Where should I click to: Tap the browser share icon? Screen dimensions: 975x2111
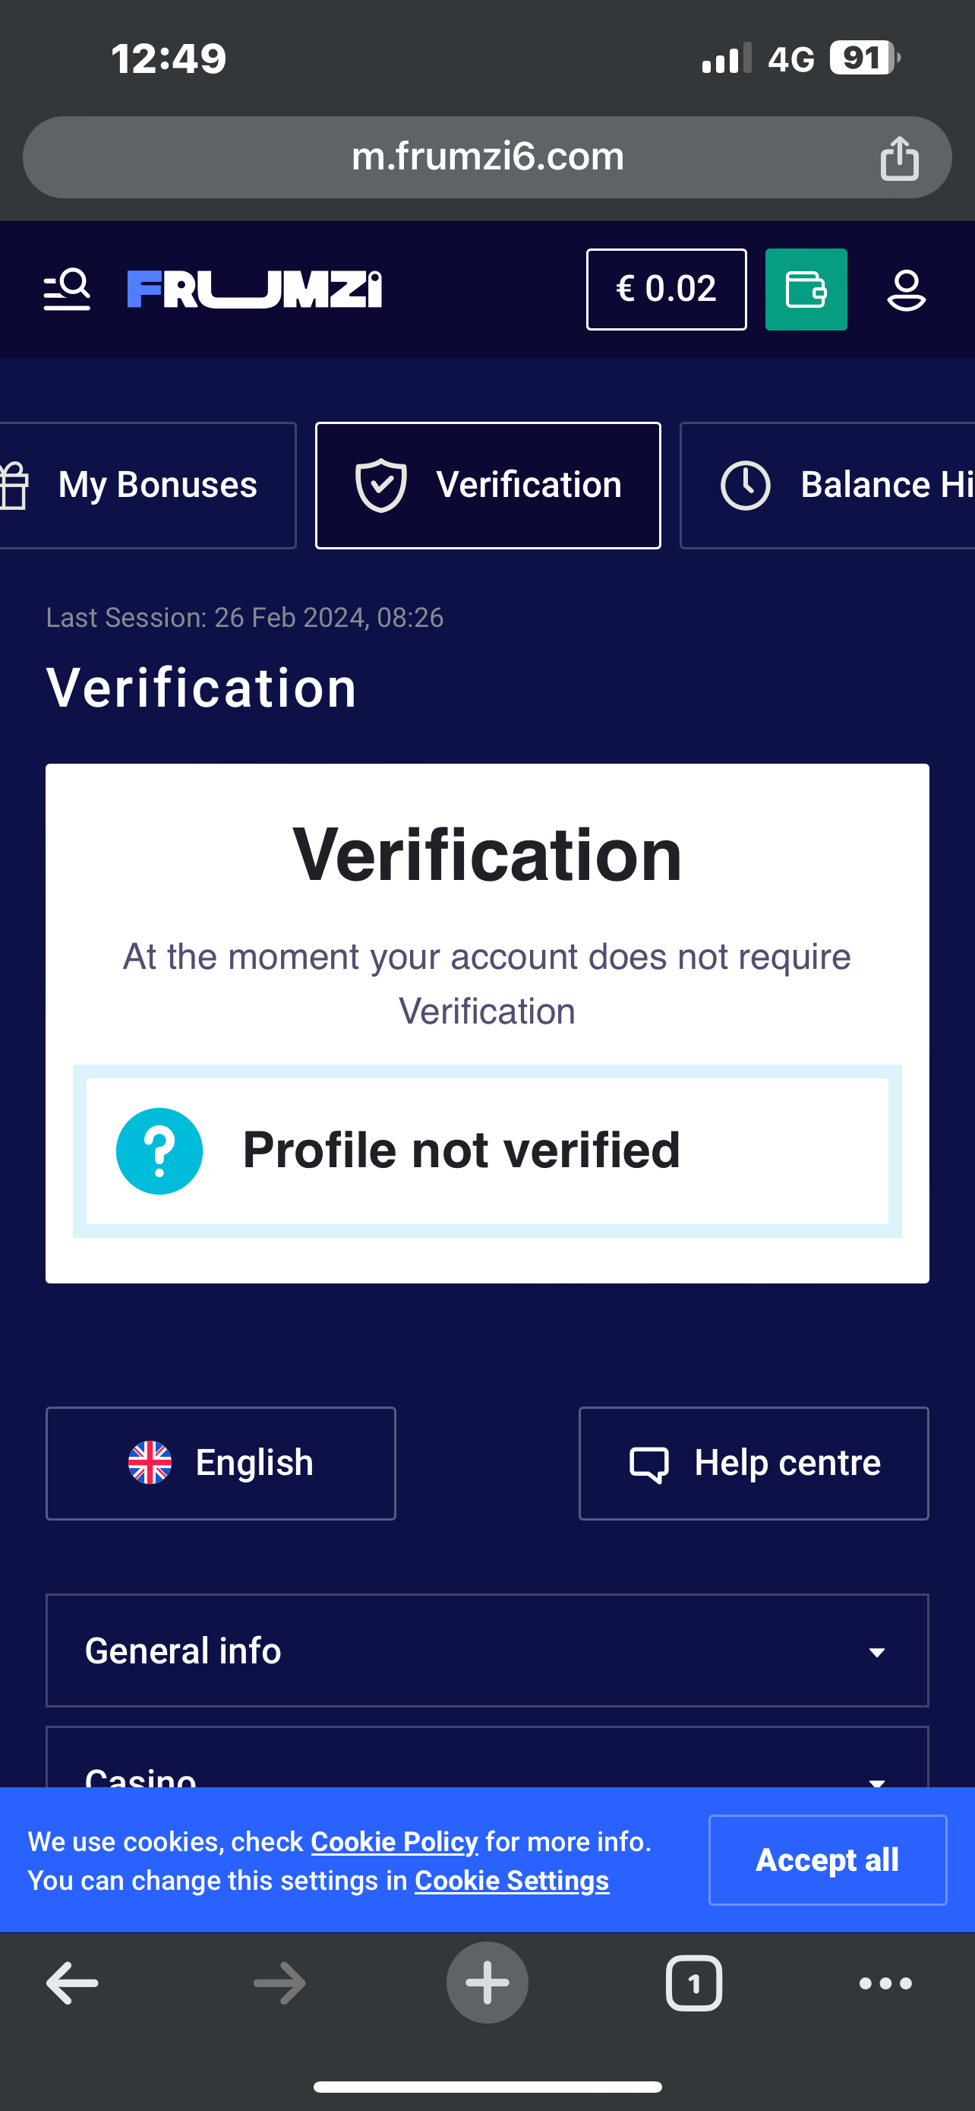click(899, 157)
